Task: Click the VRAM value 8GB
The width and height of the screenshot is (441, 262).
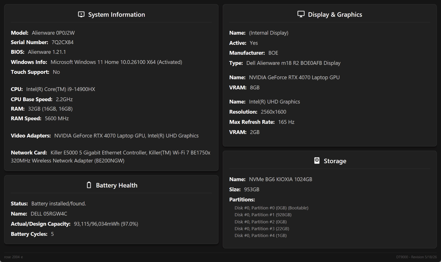Action: [255, 88]
